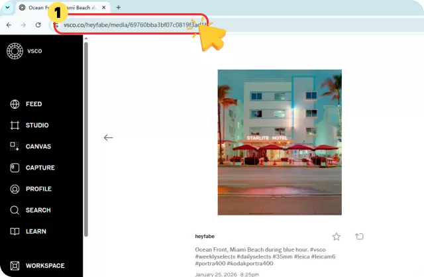This screenshot has height=277, width=424.
Task: Click the #vsco hashtag
Action: click(x=318, y=249)
